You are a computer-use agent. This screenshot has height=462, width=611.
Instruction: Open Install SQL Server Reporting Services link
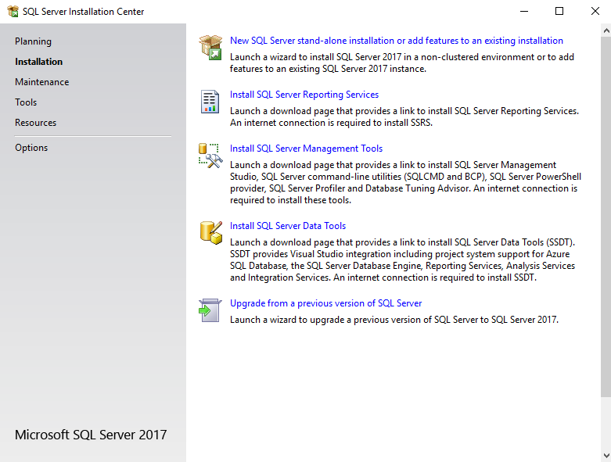point(304,94)
